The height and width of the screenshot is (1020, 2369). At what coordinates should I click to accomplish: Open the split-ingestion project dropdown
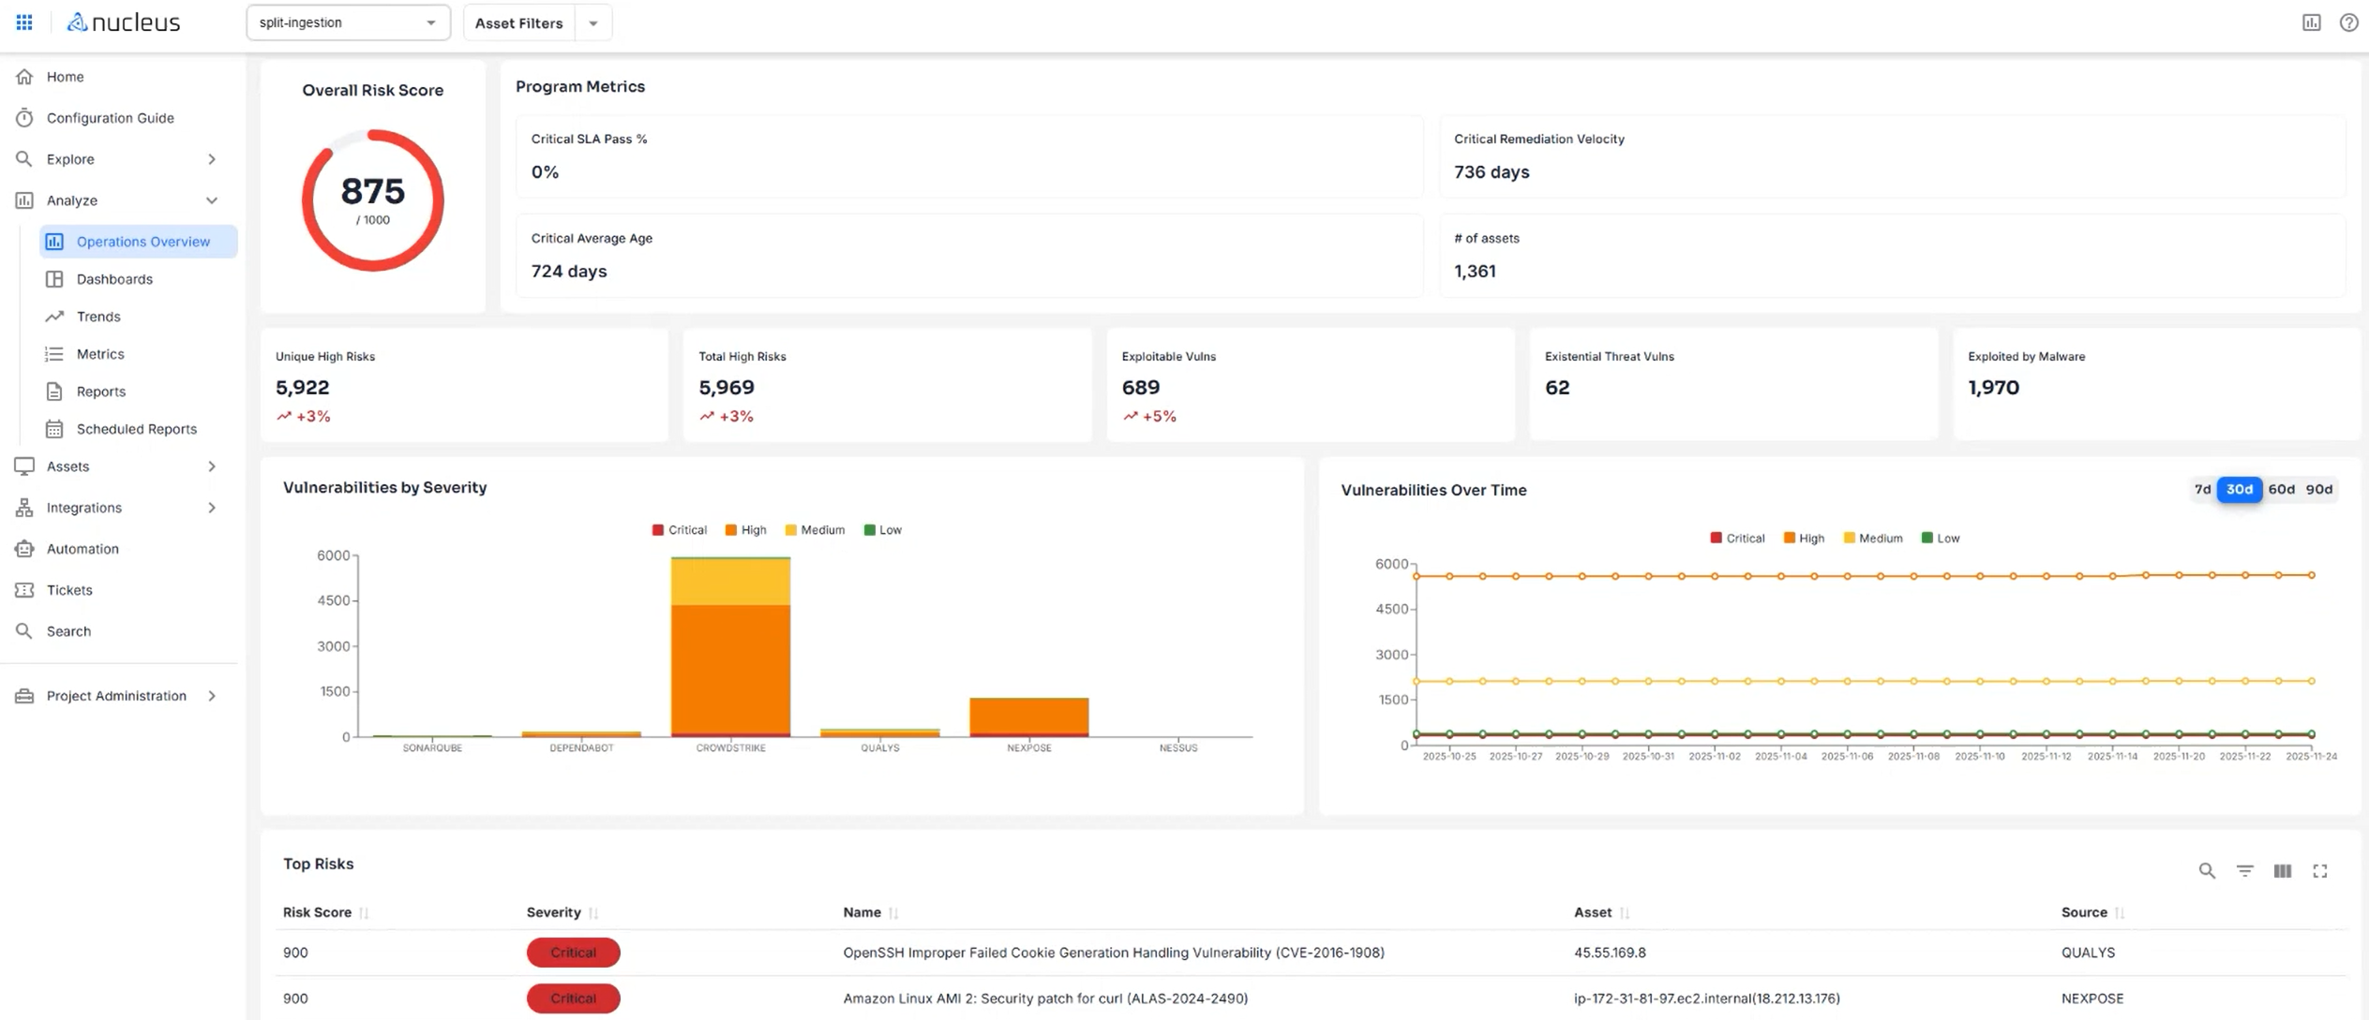[347, 22]
